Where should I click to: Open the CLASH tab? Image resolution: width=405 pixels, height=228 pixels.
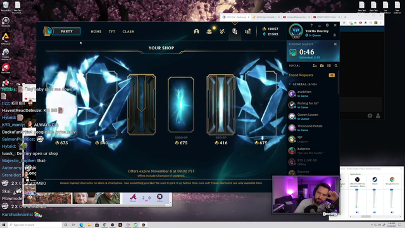(128, 32)
